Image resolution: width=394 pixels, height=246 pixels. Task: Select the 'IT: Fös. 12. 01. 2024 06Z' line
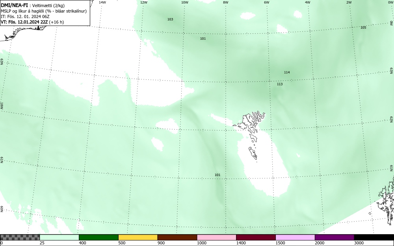[25, 17]
